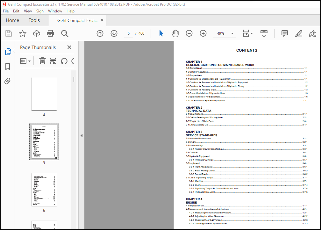Viewport: 321px width, 230px height.
Task: Add a sticky note comment
Action: click(x=285, y=33)
